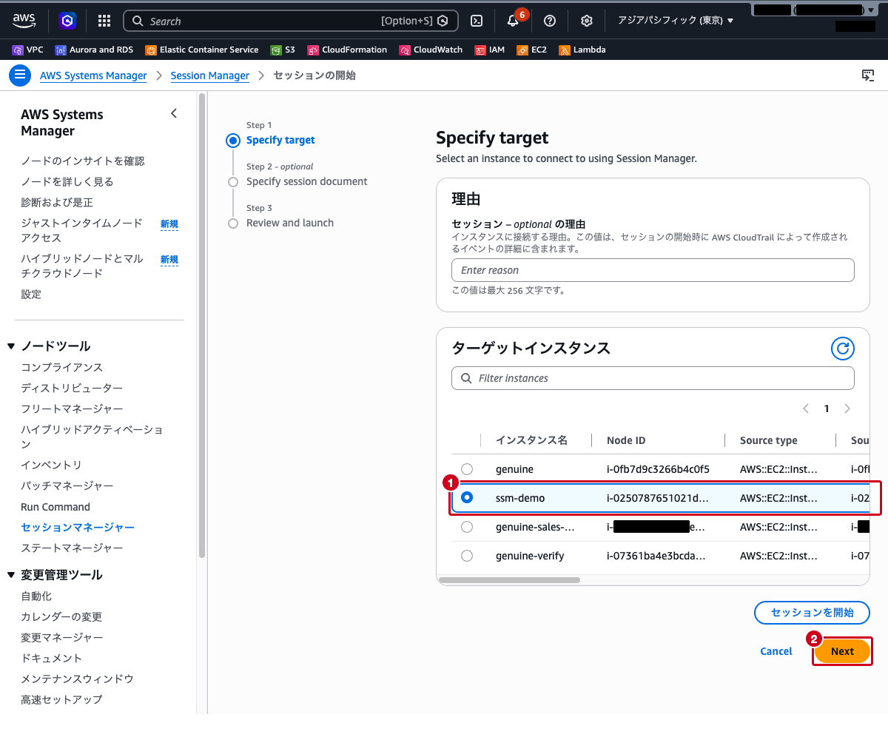Viewport: 888px width, 740px height.
Task: Go to Step 2 Specify session document
Action: [306, 181]
